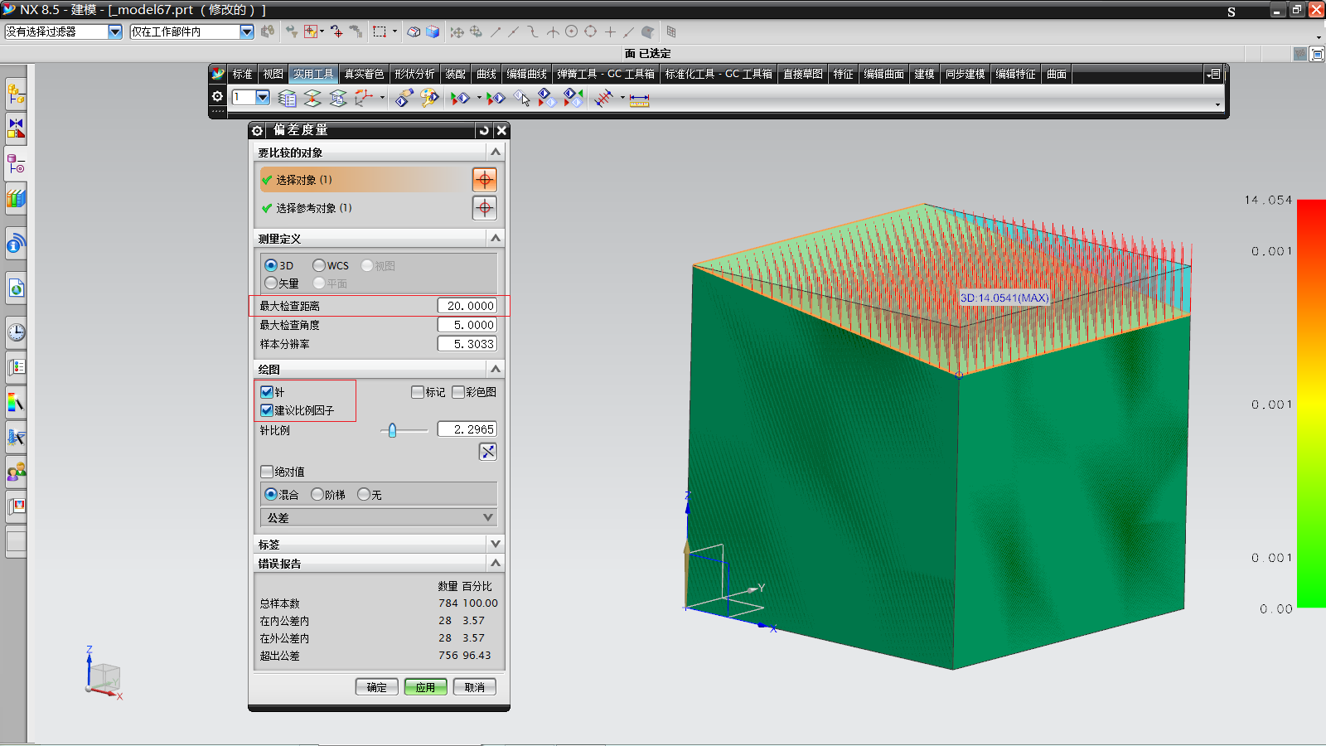1326x746 pixels.
Task: Open the 没有选择过滤器 dropdown
Action: [114, 31]
